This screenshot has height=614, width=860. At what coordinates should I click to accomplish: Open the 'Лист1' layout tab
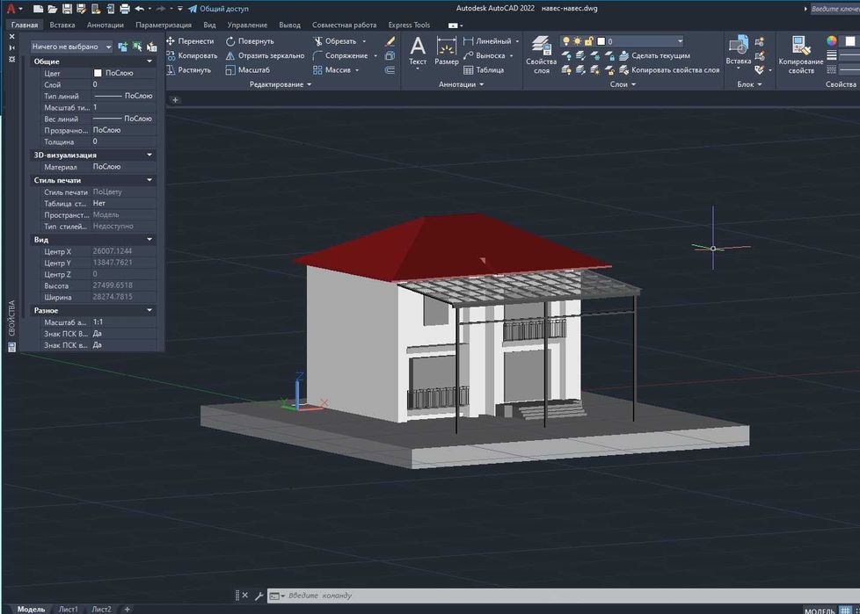click(x=68, y=609)
